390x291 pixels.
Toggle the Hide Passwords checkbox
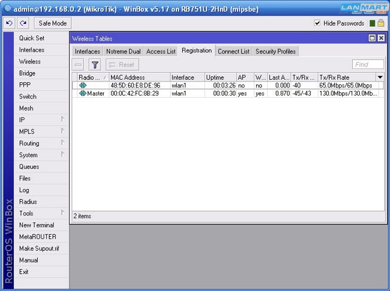point(317,23)
